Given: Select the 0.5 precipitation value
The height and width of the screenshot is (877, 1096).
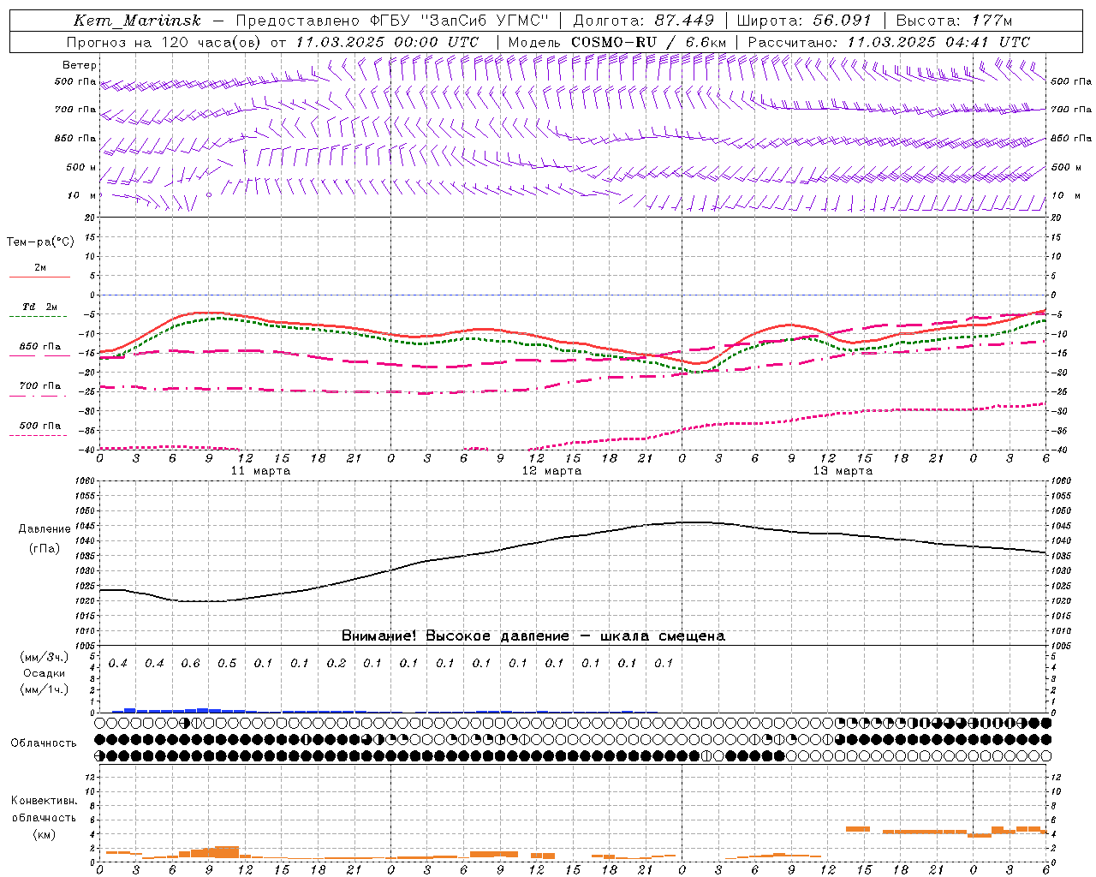Looking at the screenshot, I should coord(227,664).
